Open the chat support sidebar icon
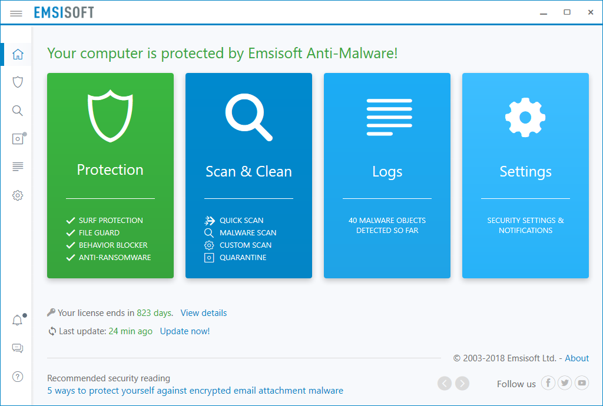 pyautogui.click(x=18, y=348)
